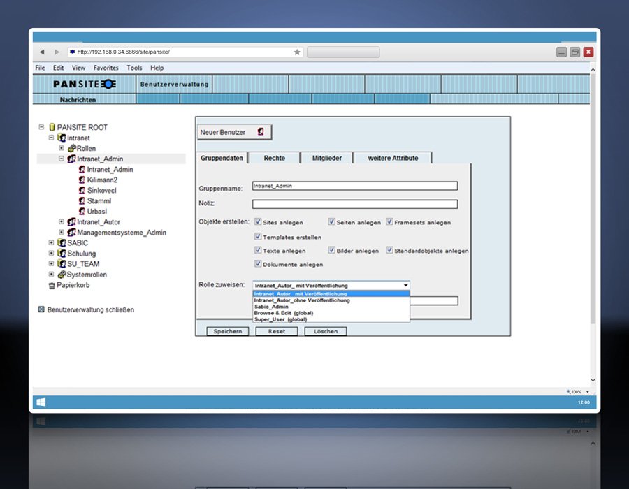
Task: Click the site icon in address bar
Action: 73,52
